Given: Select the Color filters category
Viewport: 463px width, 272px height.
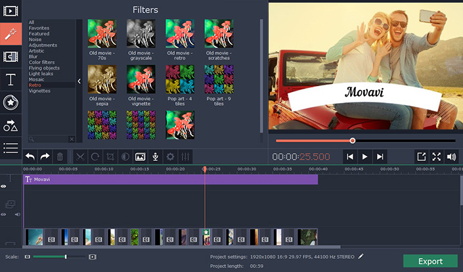Looking at the screenshot, I should 41,62.
